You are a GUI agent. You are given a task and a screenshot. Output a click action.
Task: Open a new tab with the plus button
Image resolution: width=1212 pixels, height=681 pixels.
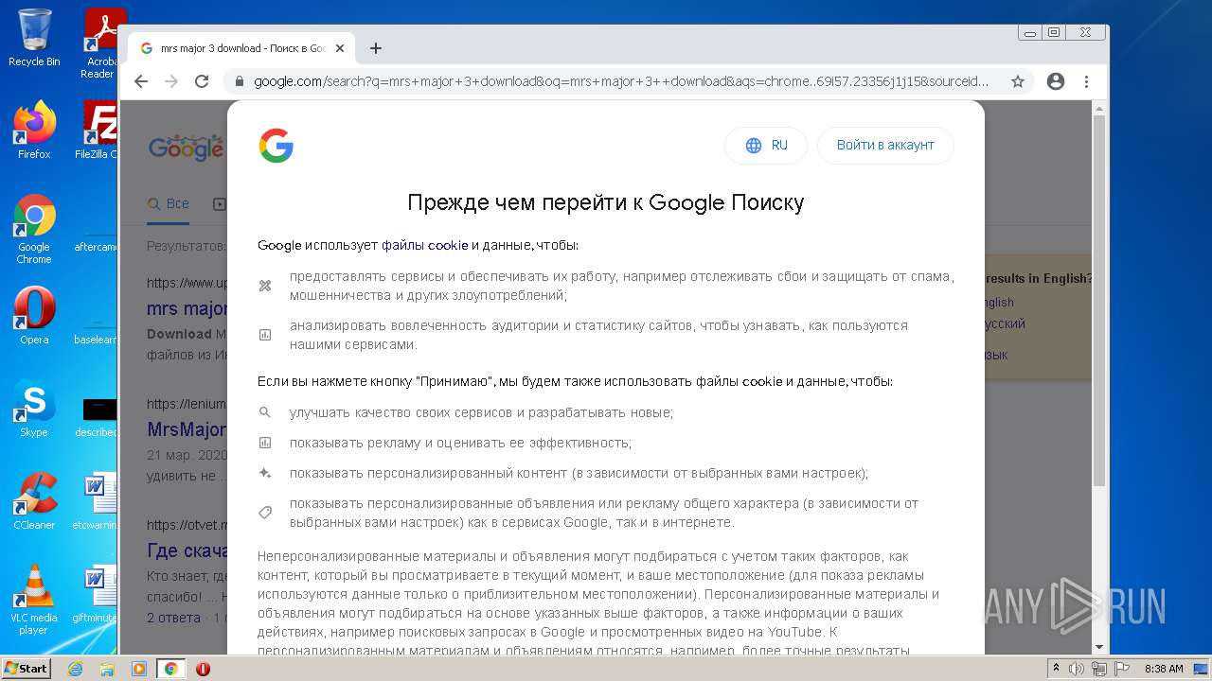[376, 48]
